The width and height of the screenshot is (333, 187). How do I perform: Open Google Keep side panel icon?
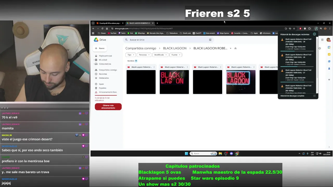[329, 54]
